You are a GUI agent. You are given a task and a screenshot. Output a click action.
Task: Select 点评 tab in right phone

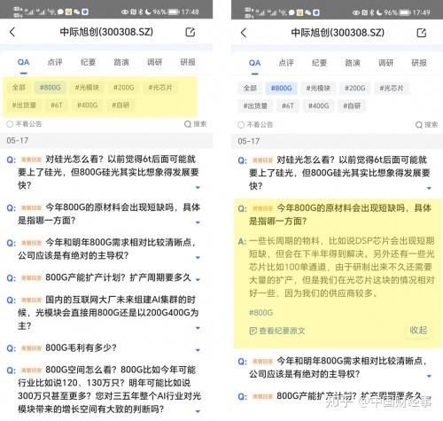[x=286, y=63]
